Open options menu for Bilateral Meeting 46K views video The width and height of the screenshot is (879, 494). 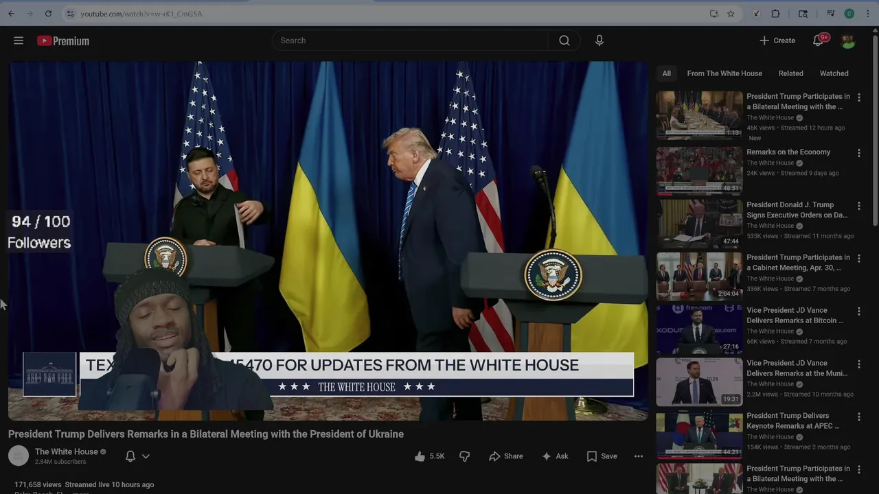pyautogui.click(x=858, y=98)
